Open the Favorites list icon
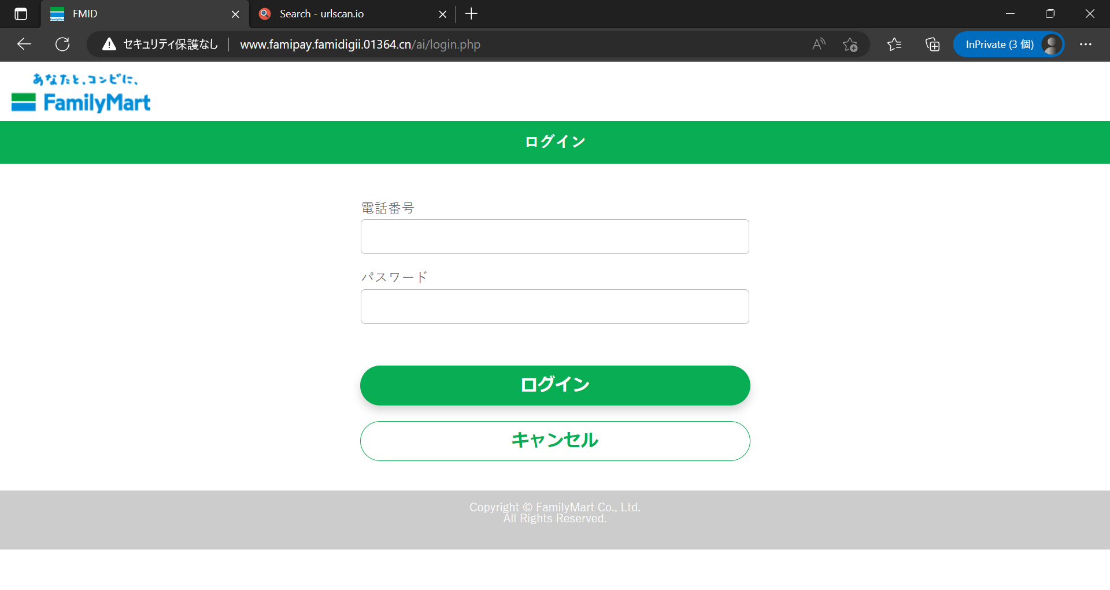This screenshot has height=590, width=1110. 894,44
